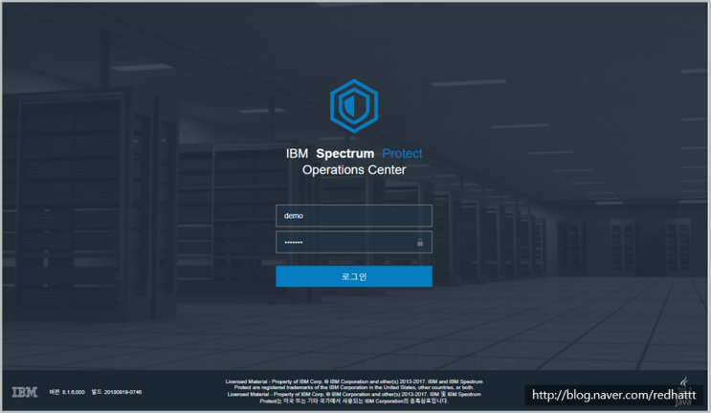Viewport: 711px width, 413px height.
Task: Click the Operations Center heading text
Action: (x=354, y=170)
